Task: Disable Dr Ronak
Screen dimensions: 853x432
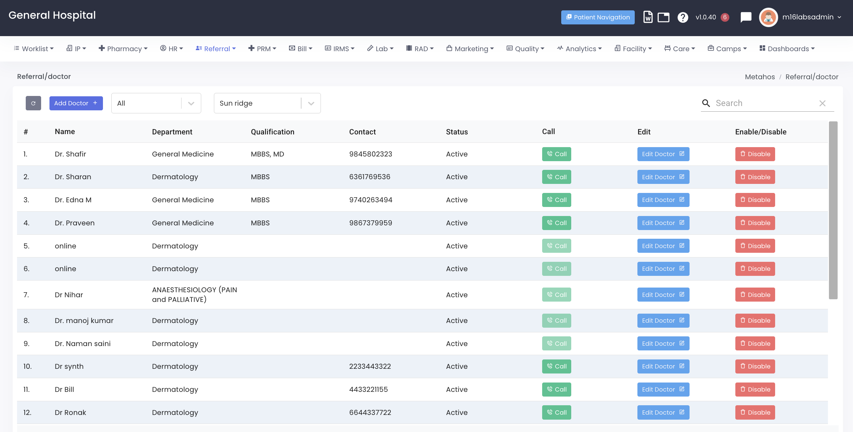Action: click(x=755, y=413)
